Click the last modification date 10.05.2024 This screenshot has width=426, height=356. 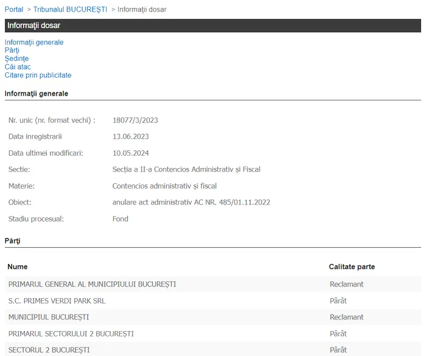(130, 153)
